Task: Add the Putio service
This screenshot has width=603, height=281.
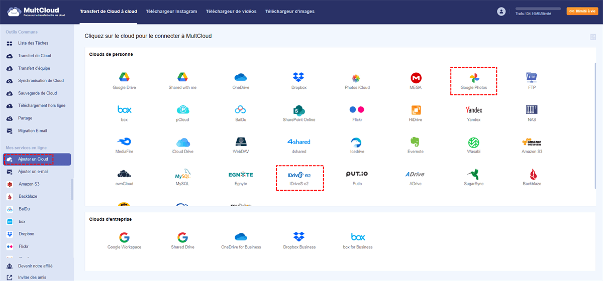Action: pyautogui.click(x=357, y=177)
